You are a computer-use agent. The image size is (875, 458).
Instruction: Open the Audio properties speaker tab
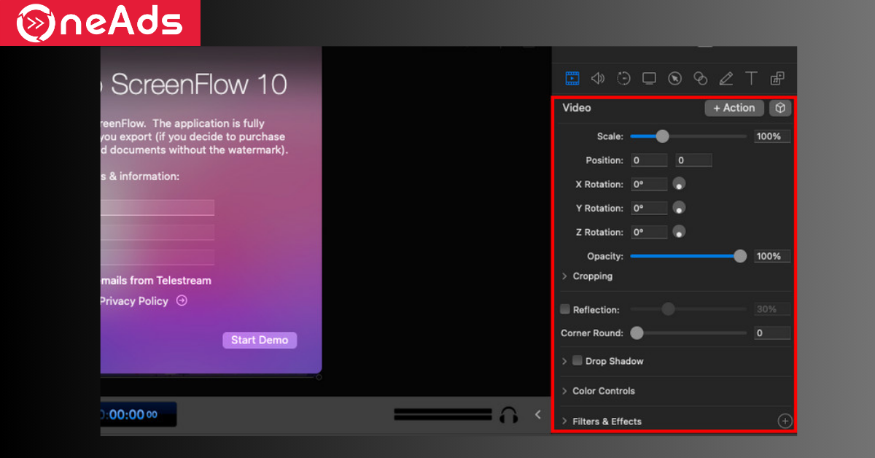pos(598,78)
